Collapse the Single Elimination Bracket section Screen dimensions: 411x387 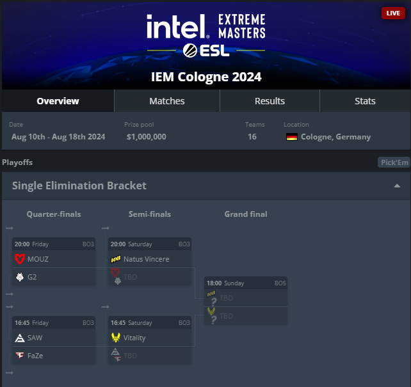coord(397,186)
